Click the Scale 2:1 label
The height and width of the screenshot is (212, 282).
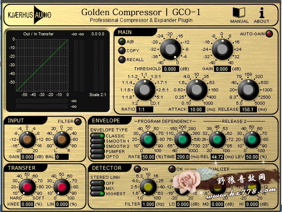coord(98,95)
